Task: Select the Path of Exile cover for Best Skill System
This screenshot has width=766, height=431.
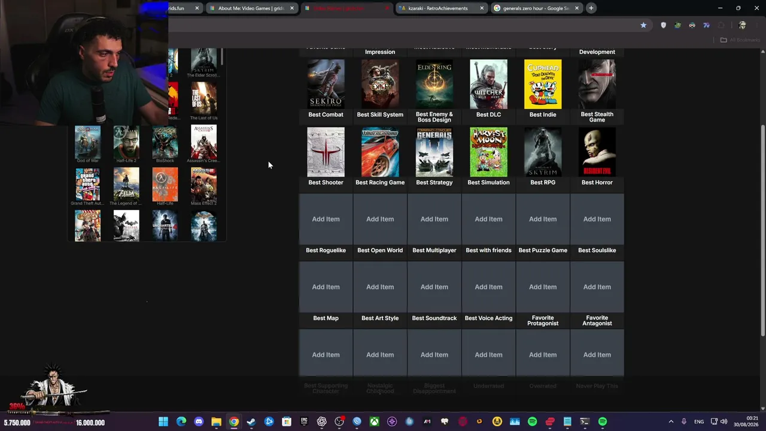Action: click(380, 84)
